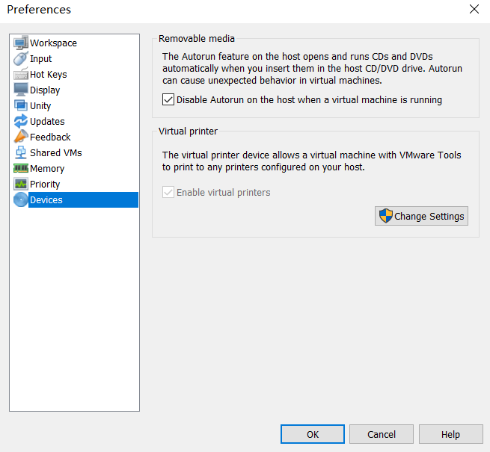Close the Preferences dialog
This screenshot has width=490, height=452.
(x=474, y=10)
